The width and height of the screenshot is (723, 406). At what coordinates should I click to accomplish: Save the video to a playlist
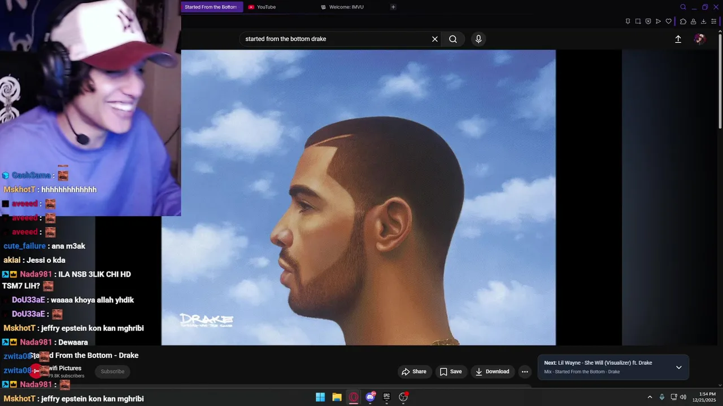(451, 372)
